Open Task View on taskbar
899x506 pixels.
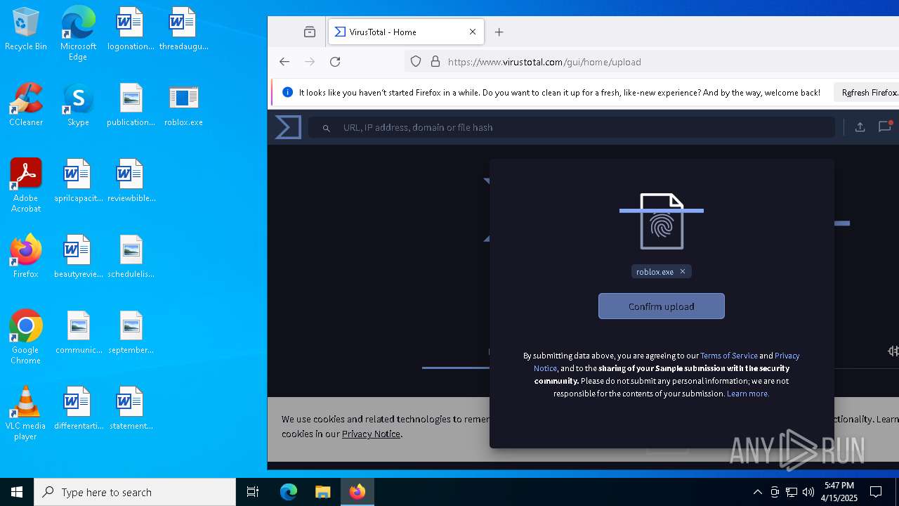click(x=253, y=492)
